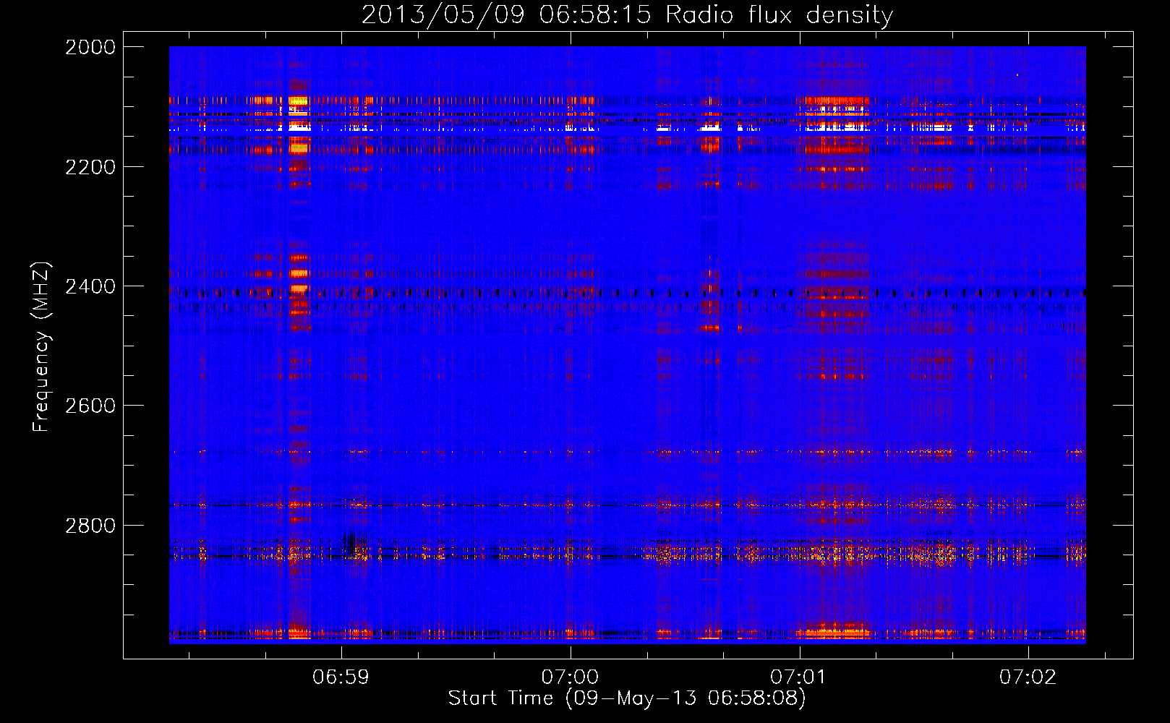The image size is (1170, 723).
Task: Click the 06:59 time tick label
Action: [341, 677]
